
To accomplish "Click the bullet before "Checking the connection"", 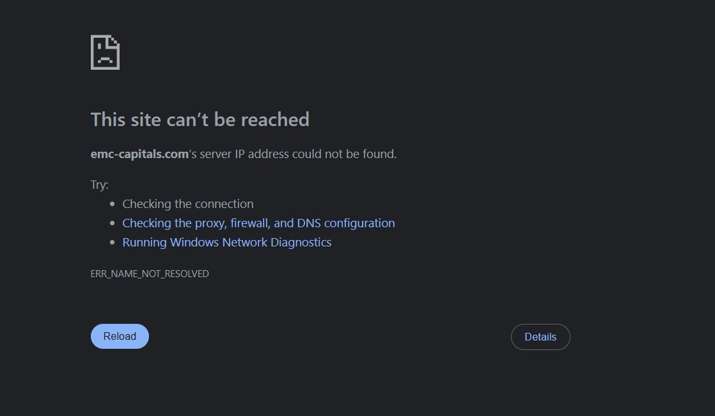I will [x=112, y=204].
